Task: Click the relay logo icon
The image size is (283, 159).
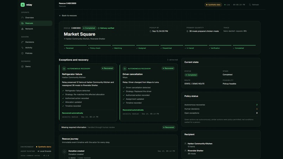Action: point(22,5)
